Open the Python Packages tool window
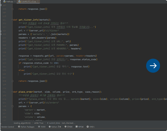 tap(26, 127)
